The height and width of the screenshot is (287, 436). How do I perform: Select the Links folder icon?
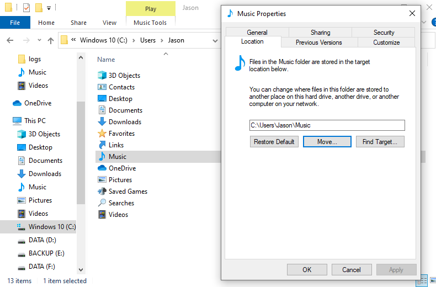click(102, 145)
